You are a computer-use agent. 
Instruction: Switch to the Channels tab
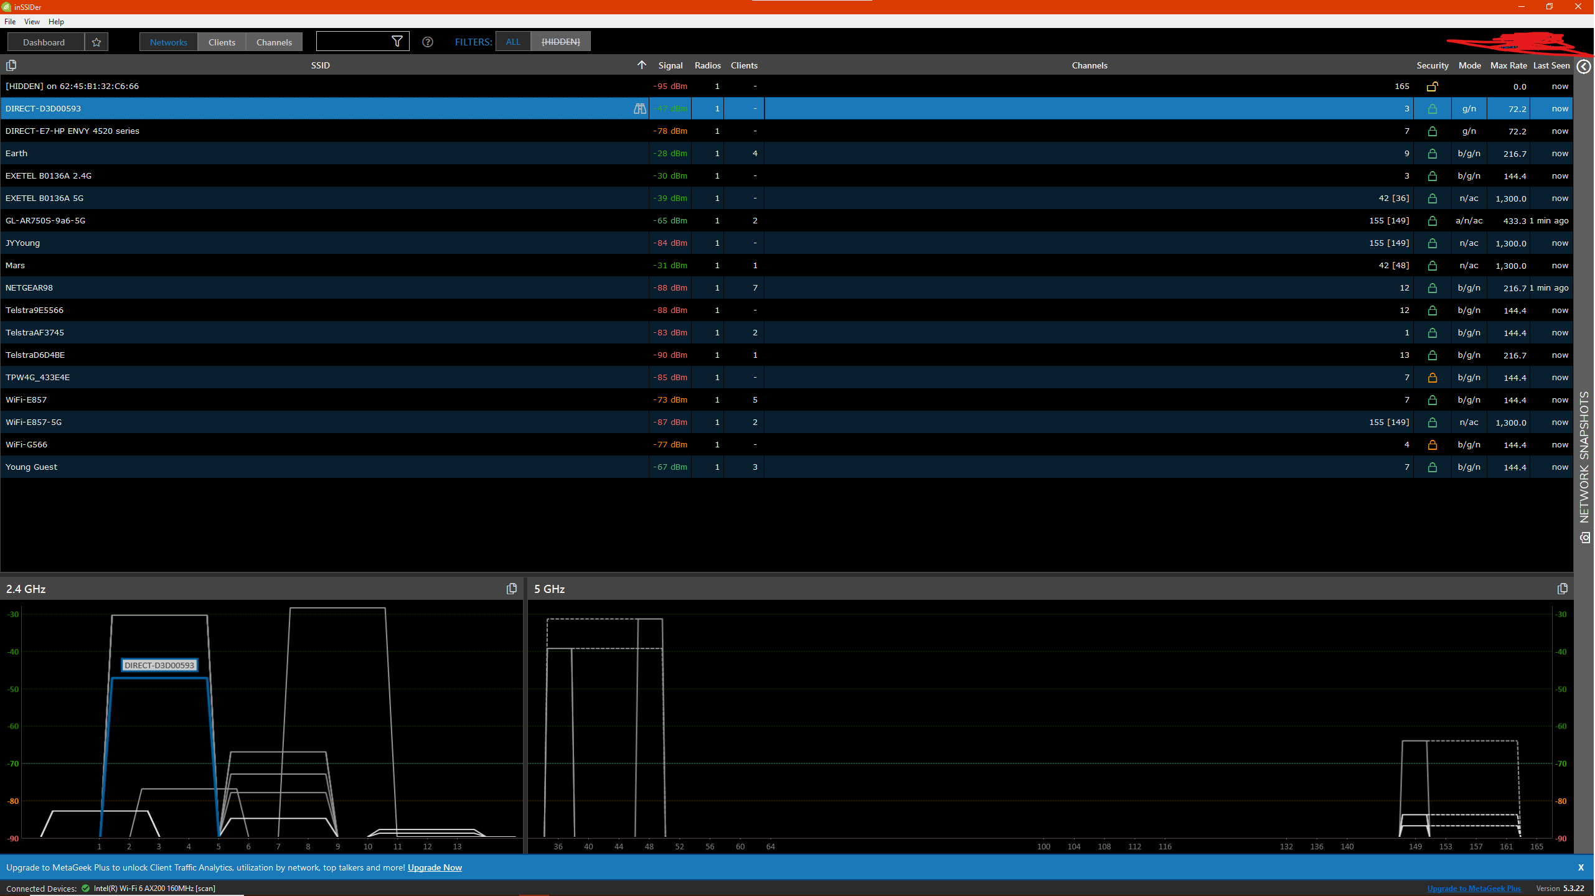pos(274,42)
